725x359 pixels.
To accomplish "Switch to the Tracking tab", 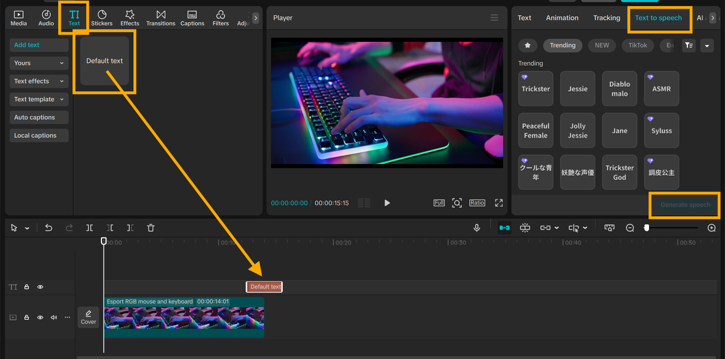I will (606, 18).
